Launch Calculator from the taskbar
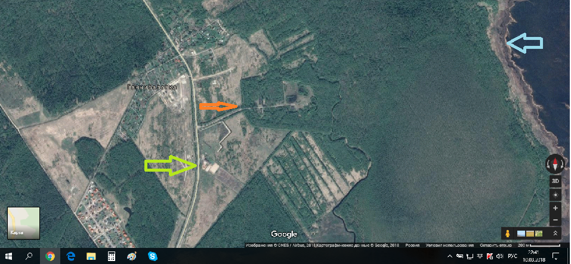571x264 pixels. click(111, 256)
